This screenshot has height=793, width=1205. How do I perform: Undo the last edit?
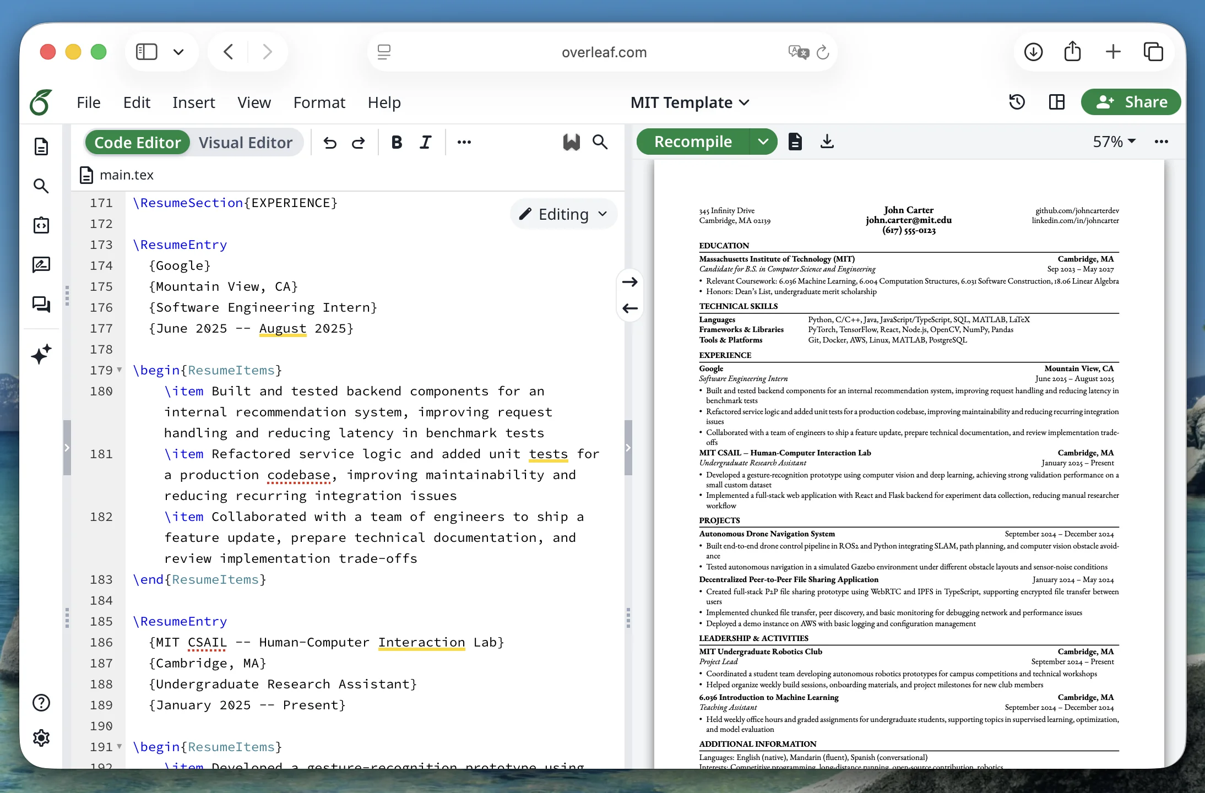tap(330, 143)
